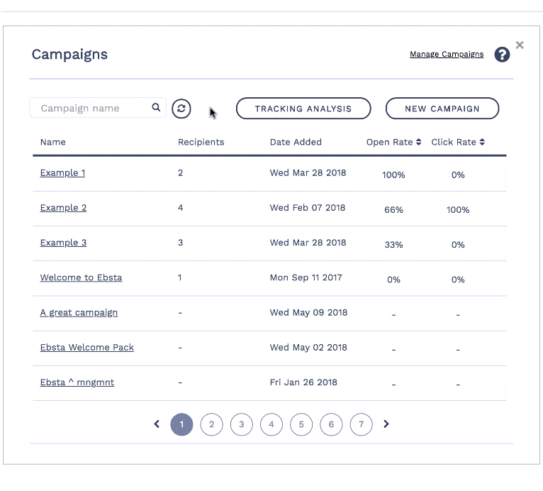Jump to page 7
This screenshot has width=543, height=491.
tap(361, 424)
